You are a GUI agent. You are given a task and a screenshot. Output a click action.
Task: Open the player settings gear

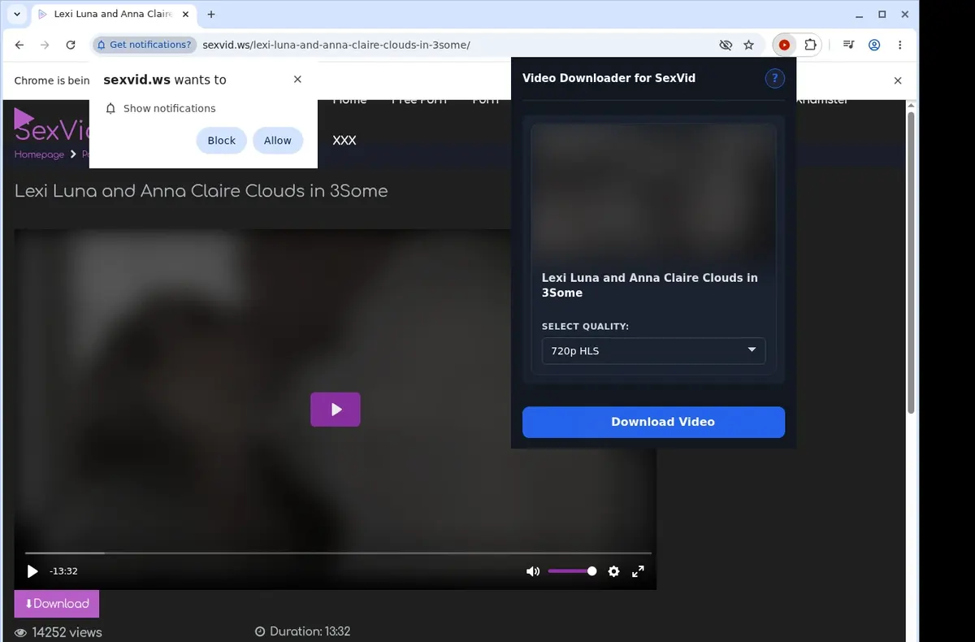pos(613,571)
